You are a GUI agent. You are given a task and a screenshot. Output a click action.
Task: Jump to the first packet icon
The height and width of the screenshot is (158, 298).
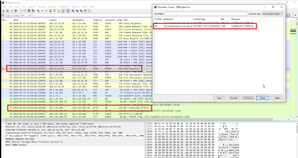click(55, 11)
